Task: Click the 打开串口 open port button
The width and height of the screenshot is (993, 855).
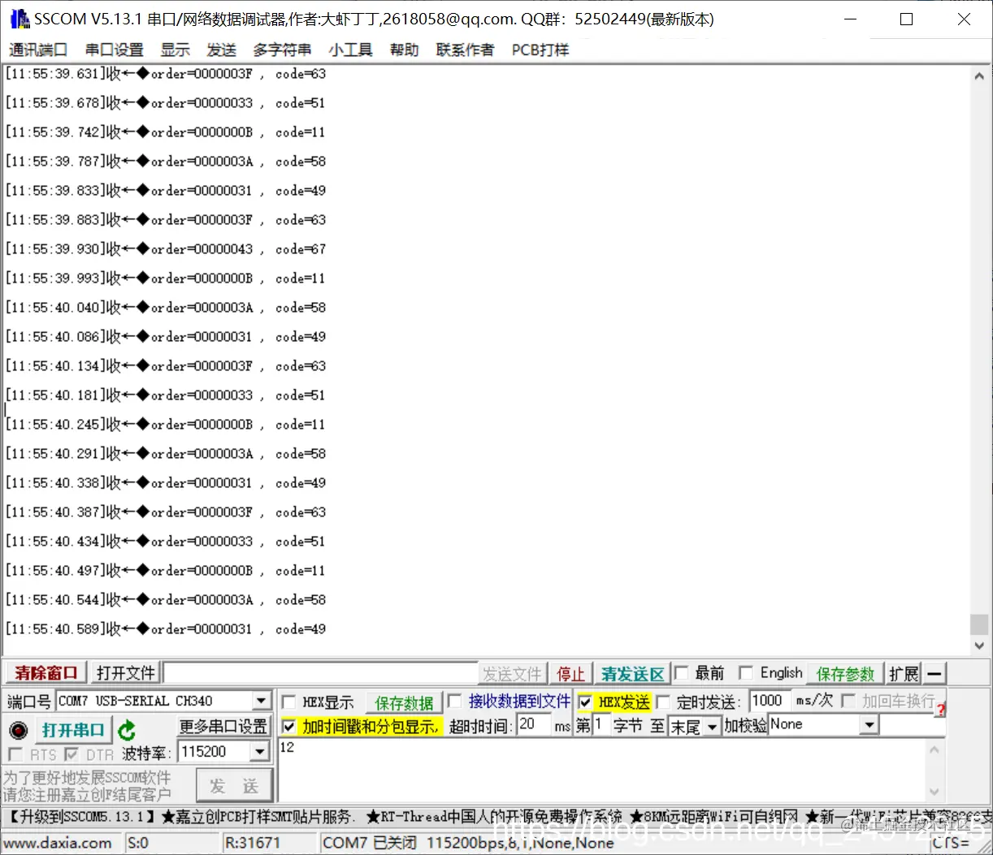Action: coord(73,730)
